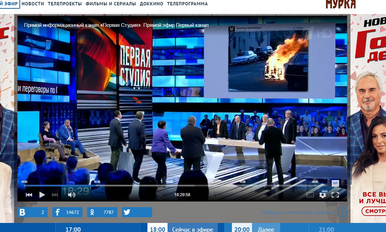Share the broadcast on Twitter

137,212
